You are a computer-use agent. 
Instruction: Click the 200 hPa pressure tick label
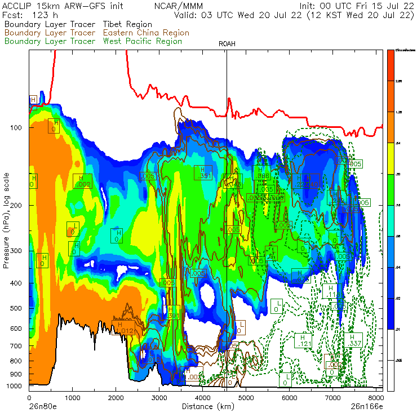[16, 205]
